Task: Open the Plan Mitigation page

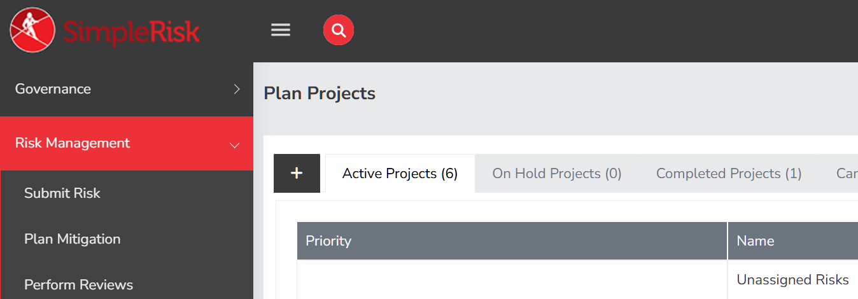Action: (x=72, y=239)
